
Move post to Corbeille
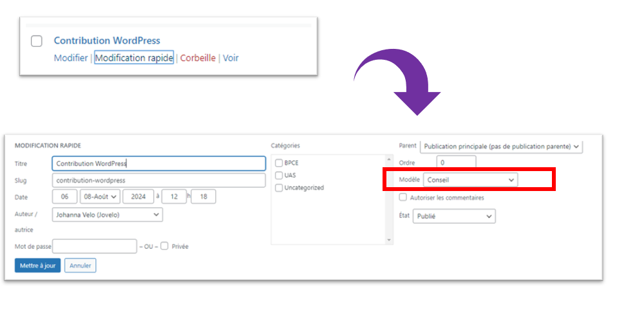[198, 58]
